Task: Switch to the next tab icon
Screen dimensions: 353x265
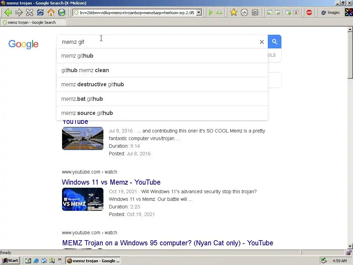Action: point(278,13)
